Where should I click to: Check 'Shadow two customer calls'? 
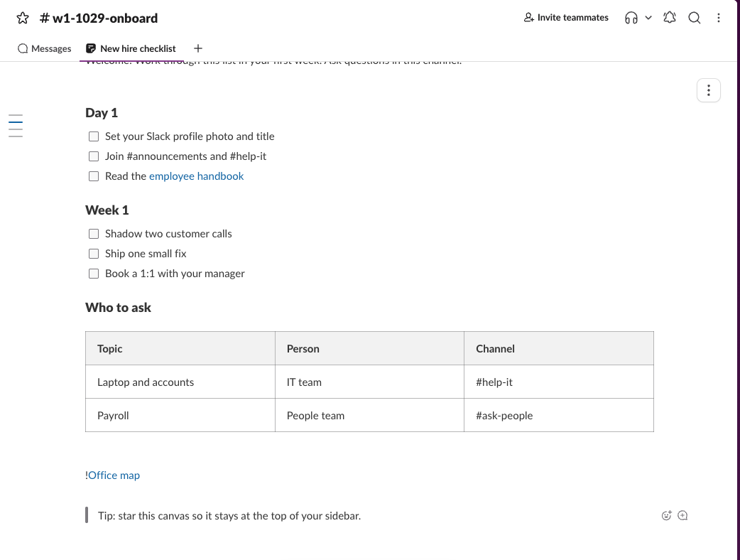click(94, 234)
